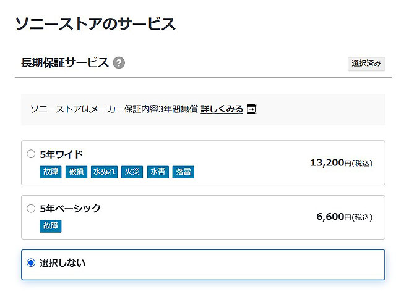Open the 詳しくみる link
Image resolution: width=396 pixels, height=297 pixels.
222,109
